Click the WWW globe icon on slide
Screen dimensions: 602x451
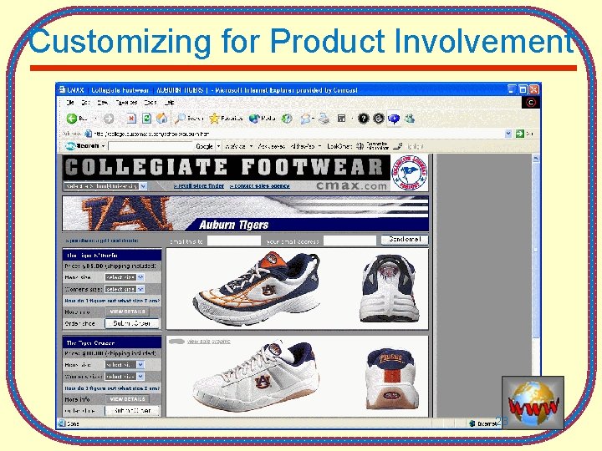[x=533, y=403]
